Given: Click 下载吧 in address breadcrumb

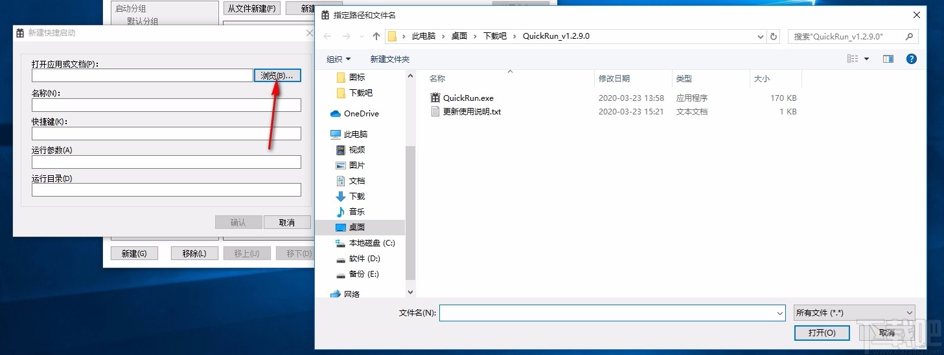Looking at the screenshot, I should click(x=495, y=37).
